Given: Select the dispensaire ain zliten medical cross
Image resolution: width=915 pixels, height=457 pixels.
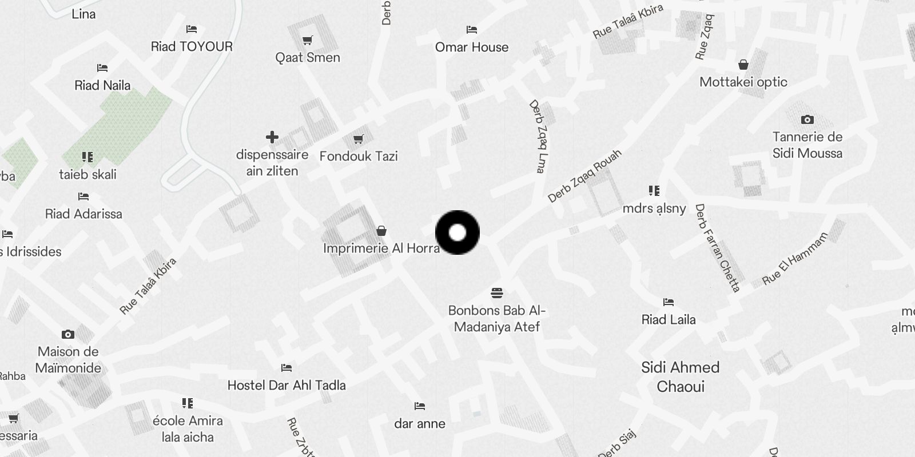Looking at the screenshot, I should (x=272, y=137).
